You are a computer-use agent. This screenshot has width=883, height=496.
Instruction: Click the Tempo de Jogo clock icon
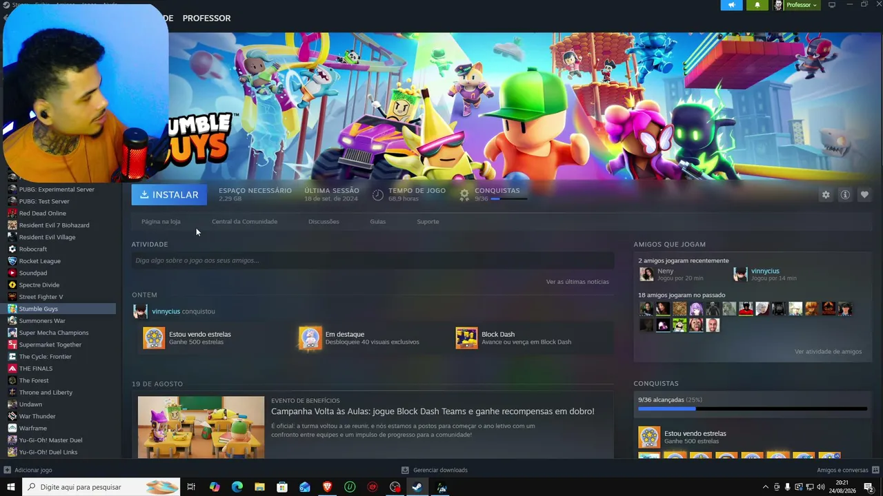tap(378, 195)
